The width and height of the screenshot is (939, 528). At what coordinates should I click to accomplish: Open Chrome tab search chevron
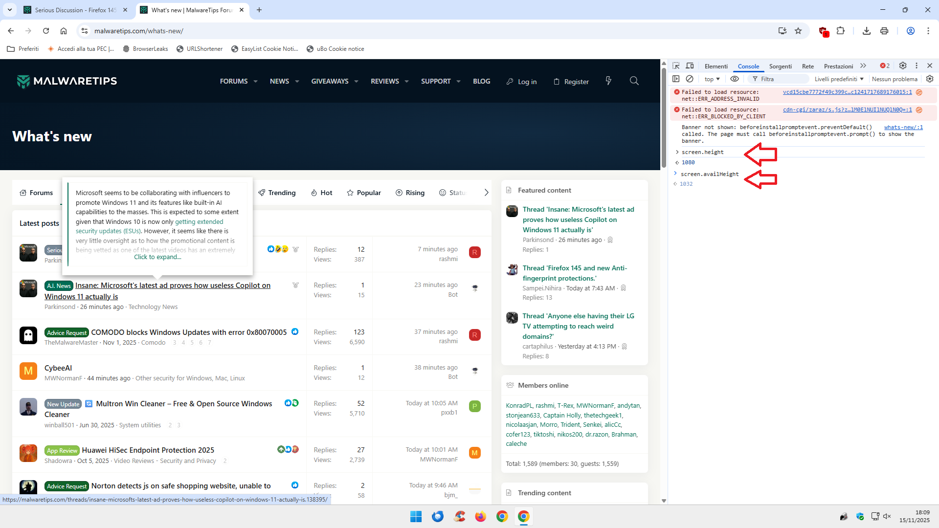tap(10, 10)
